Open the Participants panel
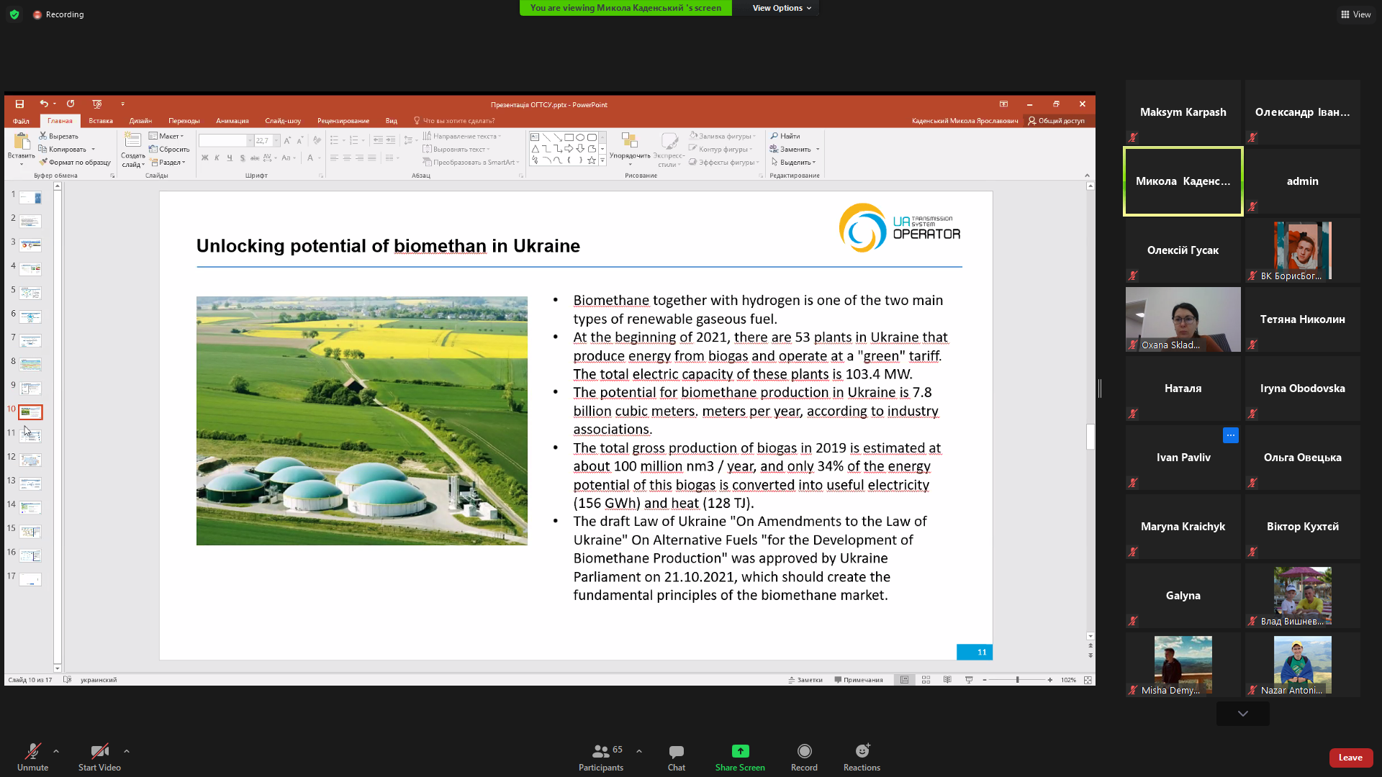This screenshot has width=1382, height=777. [601, 757]
